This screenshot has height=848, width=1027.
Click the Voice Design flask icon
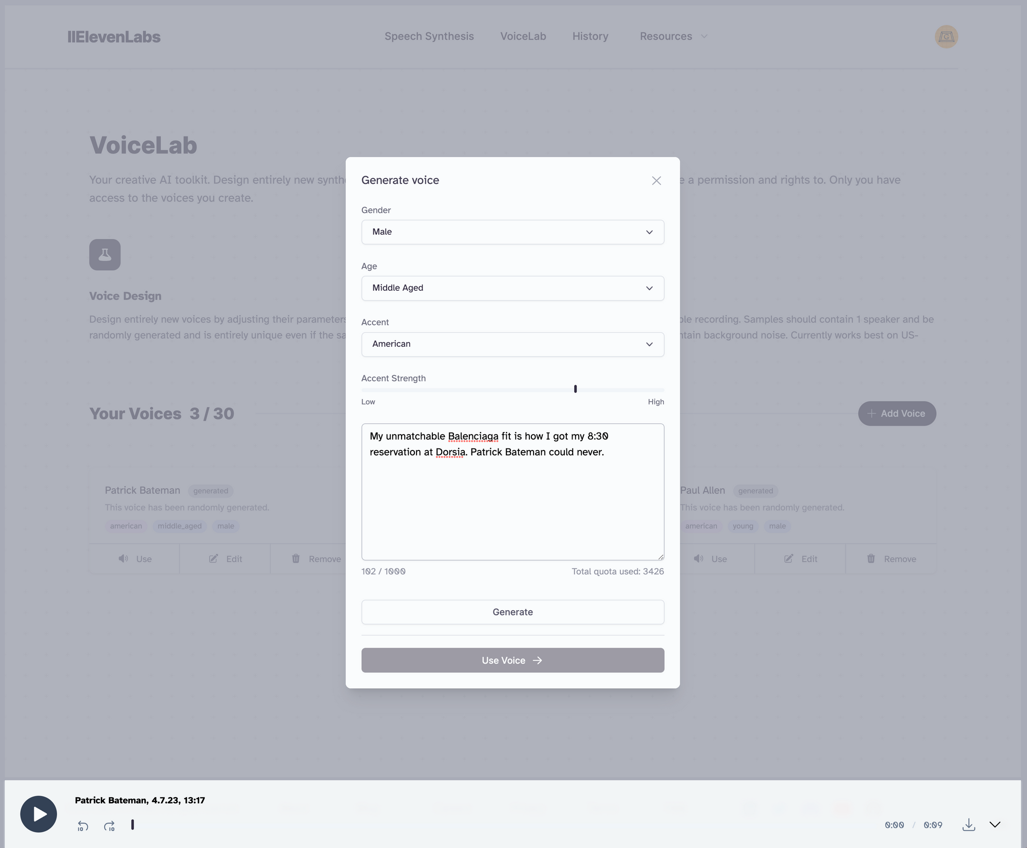tap(105, 254)
